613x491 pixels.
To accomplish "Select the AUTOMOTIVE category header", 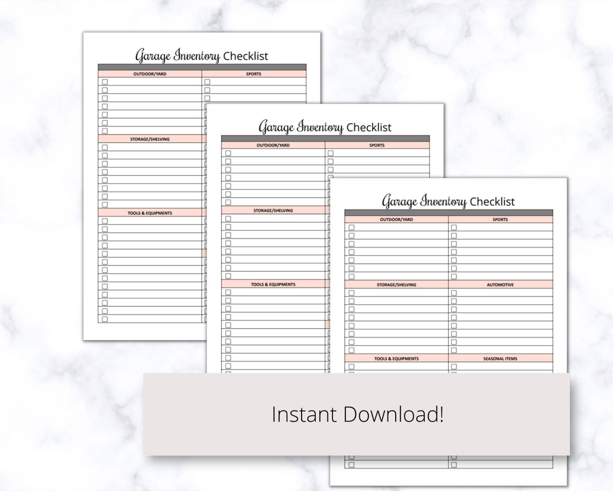I will pyautogui.click(x=500, y=284).
